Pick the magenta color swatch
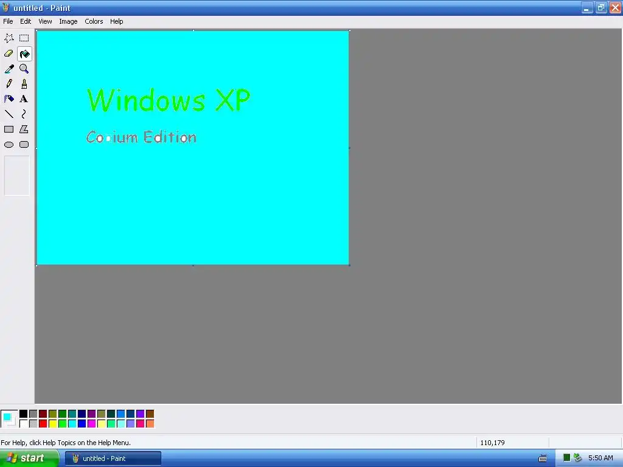Screen dimensions: 623x467 coord(91,424)
